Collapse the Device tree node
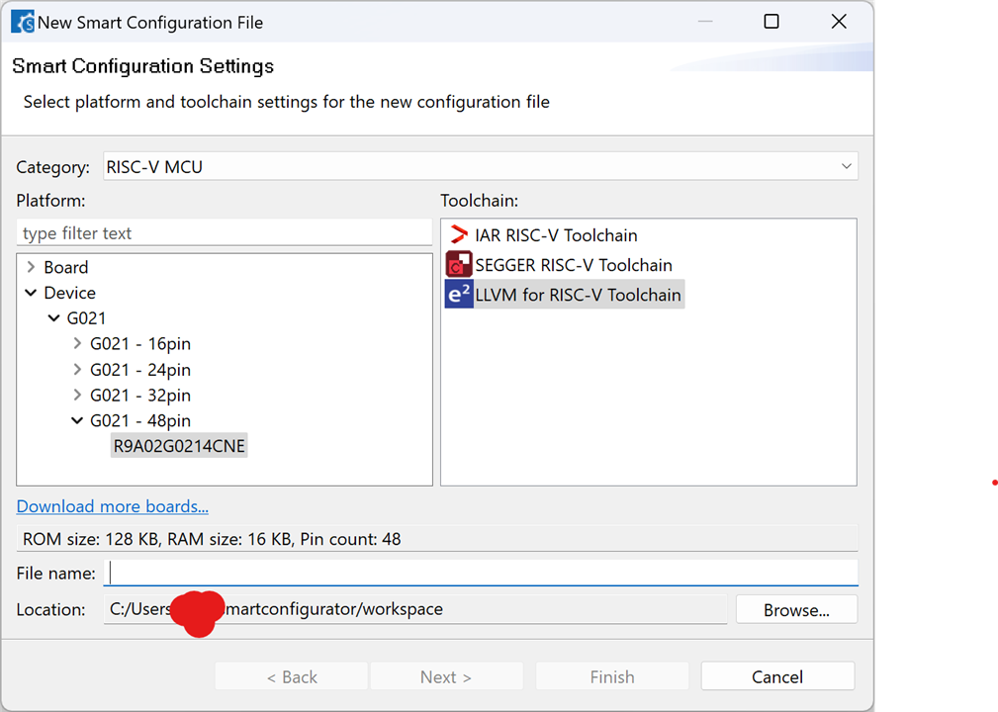998x712 pixels. 32,293
